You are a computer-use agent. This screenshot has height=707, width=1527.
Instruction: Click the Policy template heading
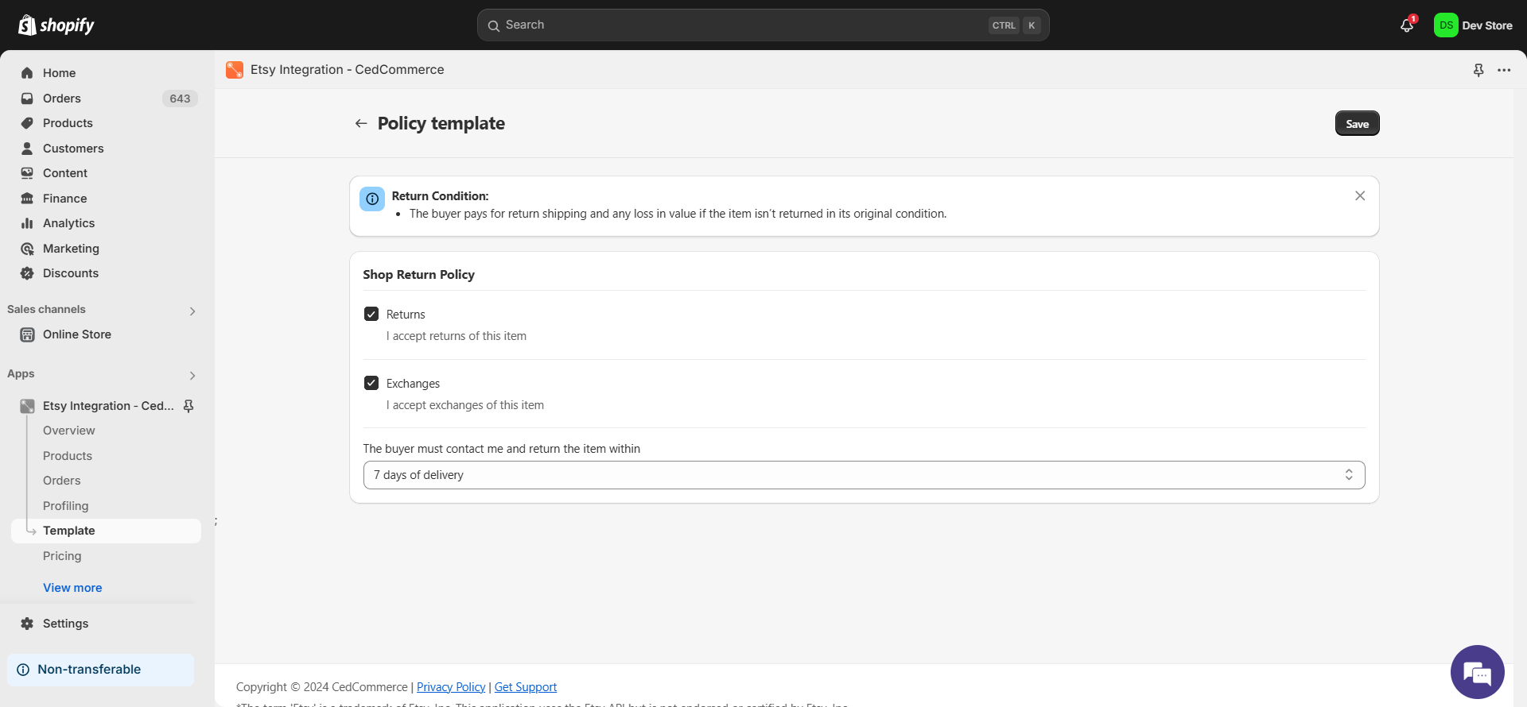tap(441, 123)
